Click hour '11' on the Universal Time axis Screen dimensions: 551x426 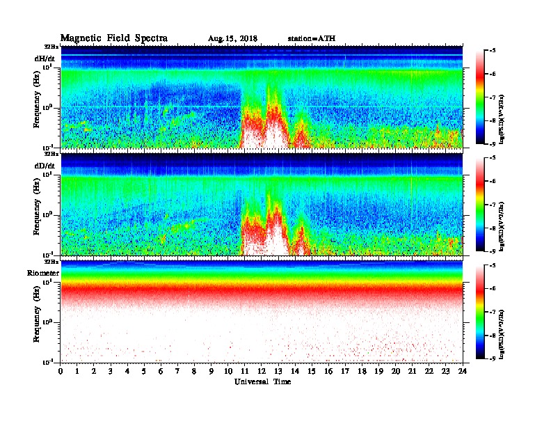tap(245, 371)
